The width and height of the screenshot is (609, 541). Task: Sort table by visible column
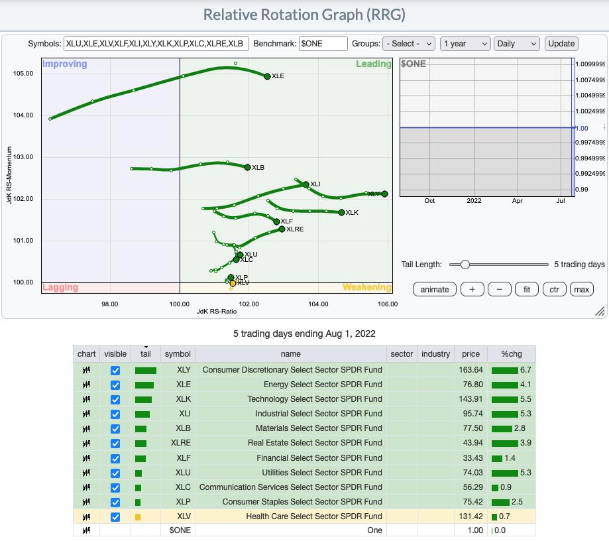(115, 354)
